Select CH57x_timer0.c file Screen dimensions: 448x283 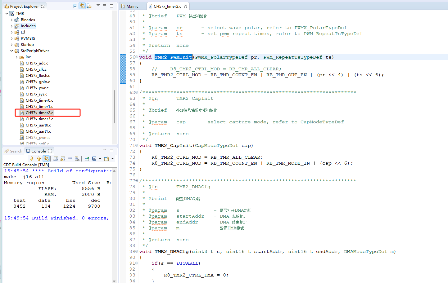pos(39,100)
